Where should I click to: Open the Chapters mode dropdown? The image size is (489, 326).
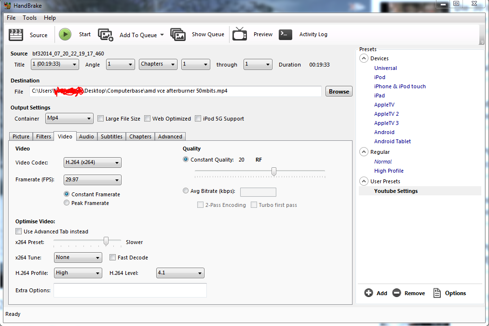click(x=158, y=64)
